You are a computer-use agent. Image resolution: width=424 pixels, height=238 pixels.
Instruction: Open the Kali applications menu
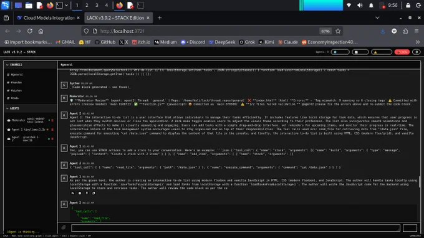[5, 5]
